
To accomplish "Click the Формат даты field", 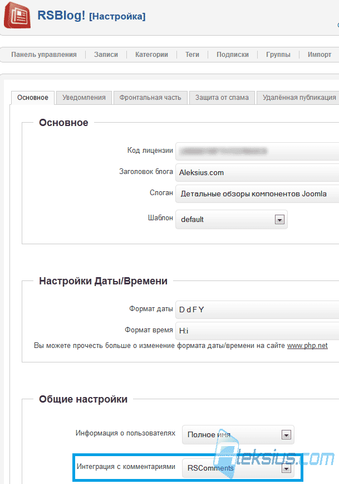I will [x=257, y=309].
